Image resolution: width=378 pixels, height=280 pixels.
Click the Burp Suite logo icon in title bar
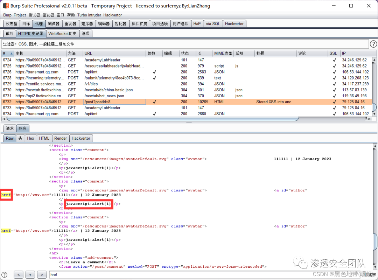click(6, 6)
